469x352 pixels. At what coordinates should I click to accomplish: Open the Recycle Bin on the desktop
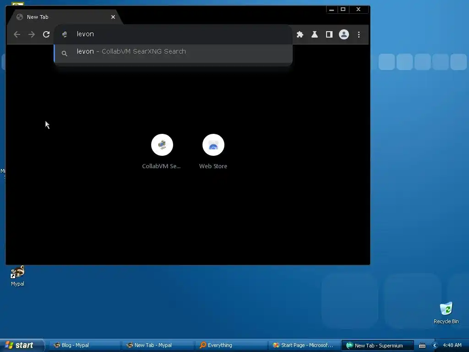[446, 313]
